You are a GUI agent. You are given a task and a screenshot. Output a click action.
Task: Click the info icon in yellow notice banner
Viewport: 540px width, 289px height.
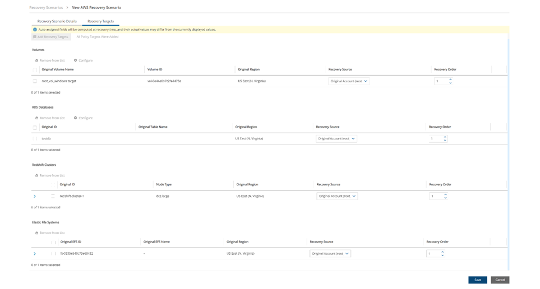tap(35, 29)
